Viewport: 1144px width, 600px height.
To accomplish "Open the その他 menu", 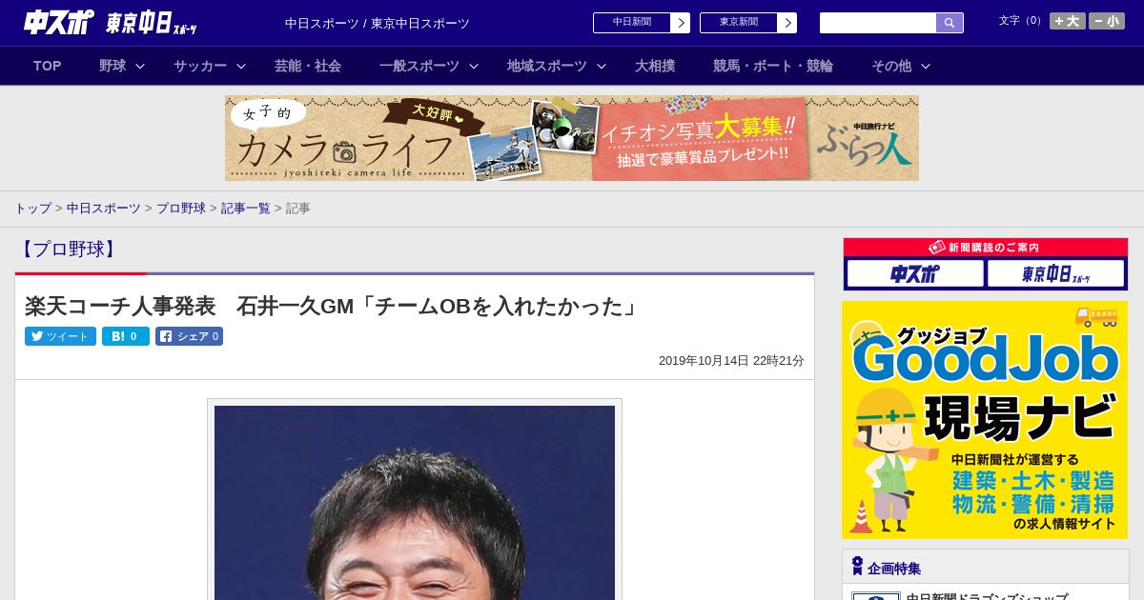I will click(x=891, y=66).
